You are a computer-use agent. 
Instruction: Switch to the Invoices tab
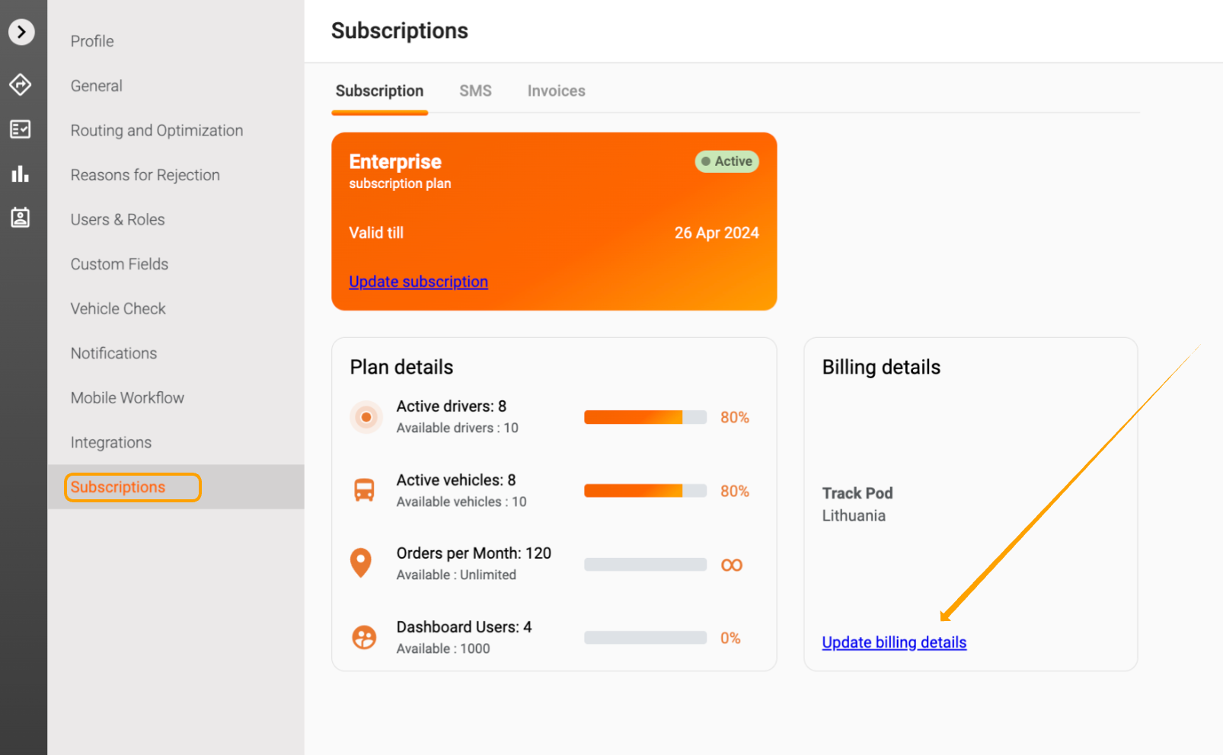tap(556, 91)
